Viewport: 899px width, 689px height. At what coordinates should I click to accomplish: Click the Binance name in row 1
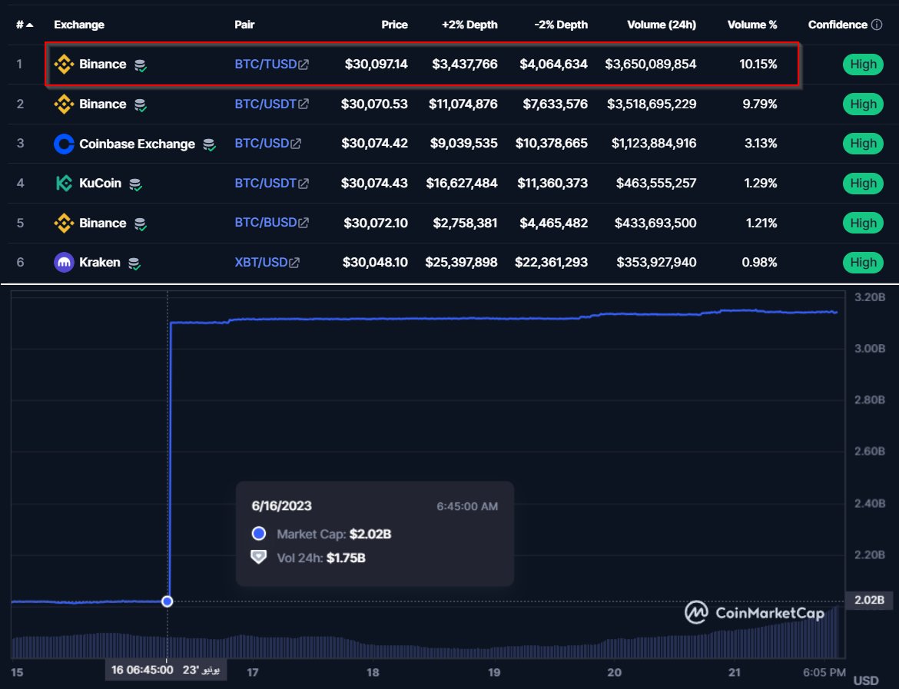[103, 65]
